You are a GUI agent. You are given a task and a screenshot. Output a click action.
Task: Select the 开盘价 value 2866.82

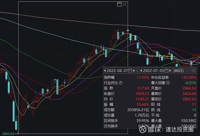(189, 88)
